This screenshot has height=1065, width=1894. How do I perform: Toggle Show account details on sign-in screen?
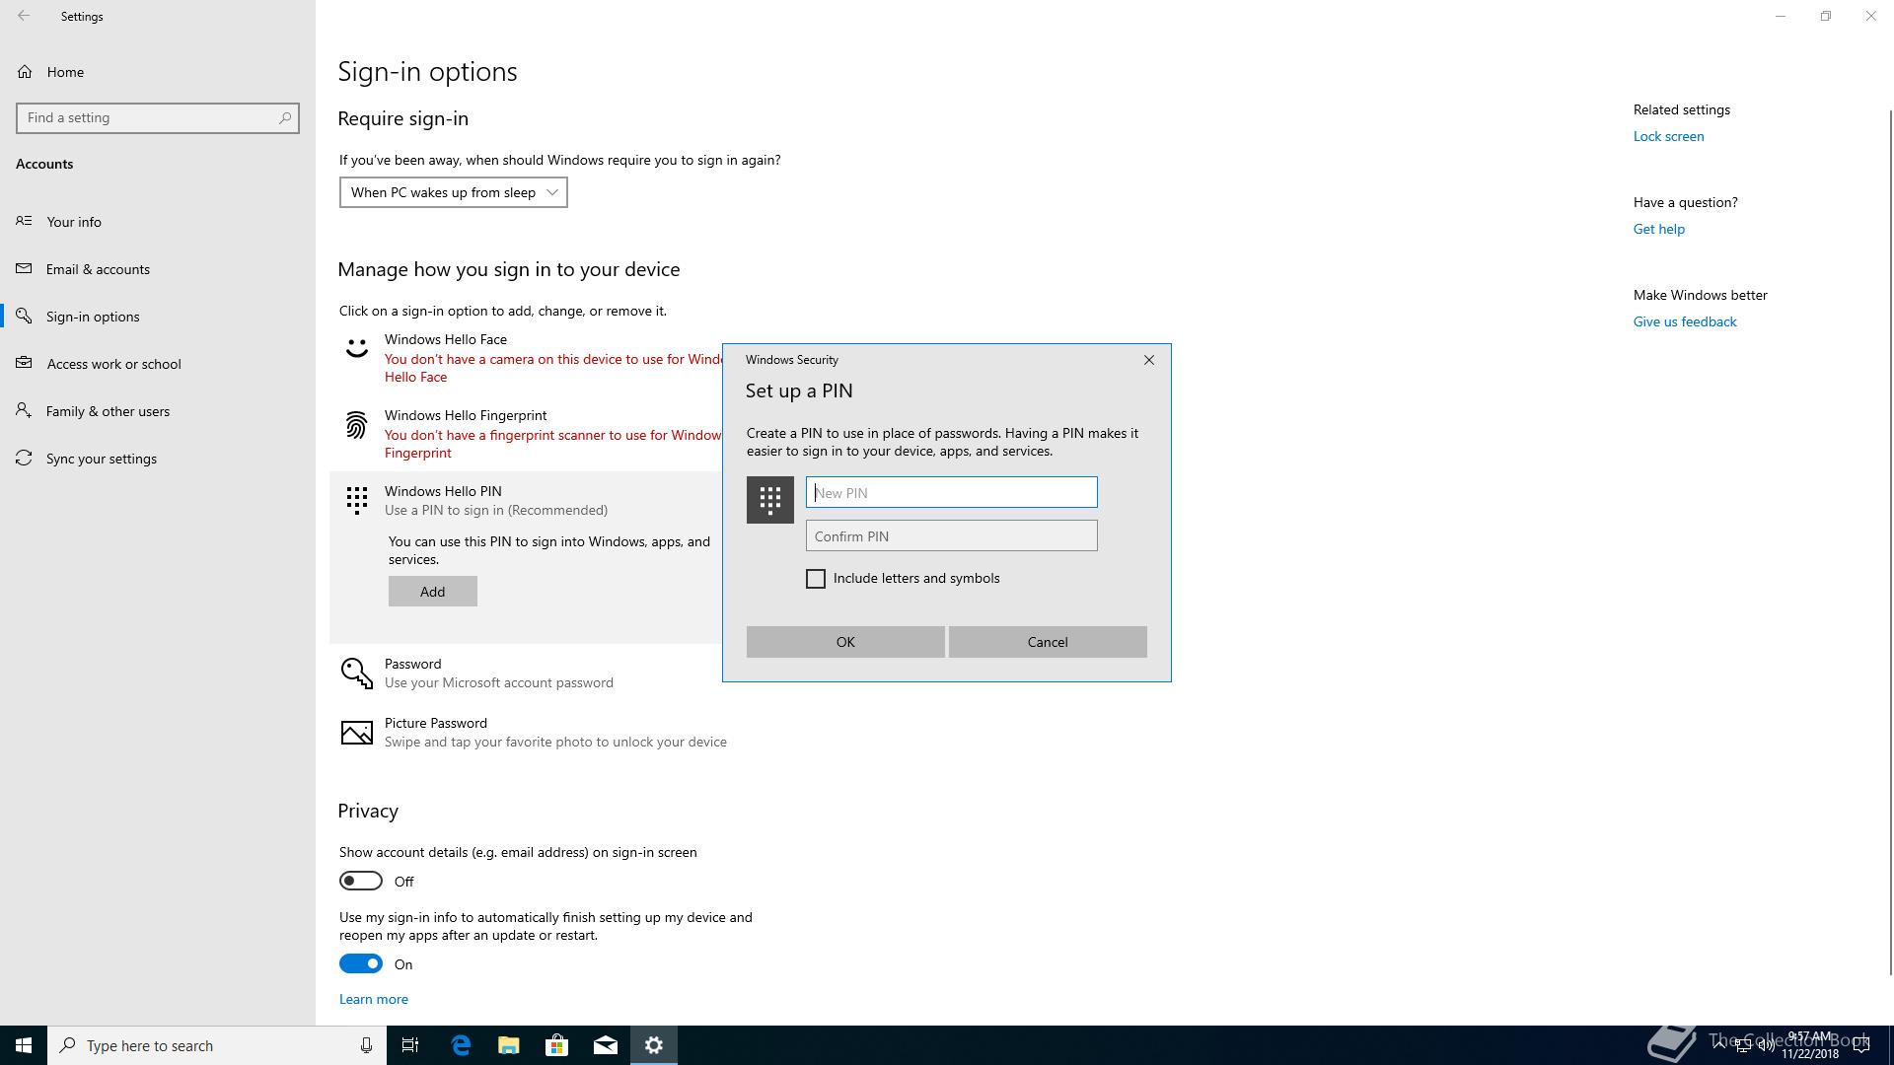361,881
